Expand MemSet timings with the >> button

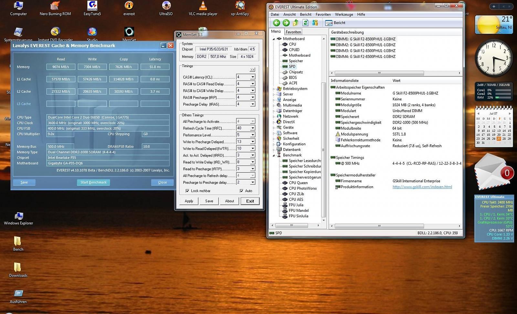[x=252, y=70]
